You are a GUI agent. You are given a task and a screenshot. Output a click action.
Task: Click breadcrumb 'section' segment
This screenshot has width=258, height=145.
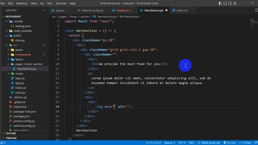coord(85,17)
